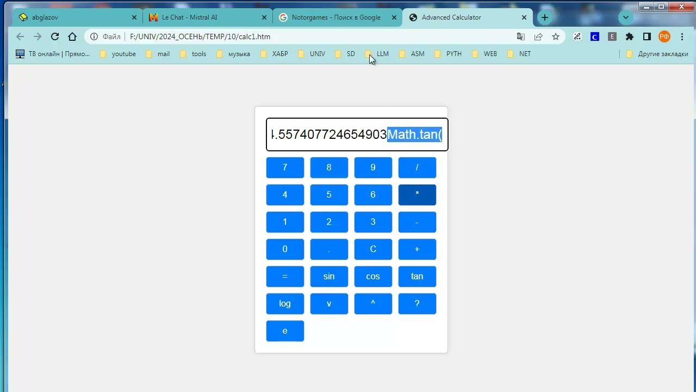Click the minus - button
696x392 pixels.
[x=417, y=222]
